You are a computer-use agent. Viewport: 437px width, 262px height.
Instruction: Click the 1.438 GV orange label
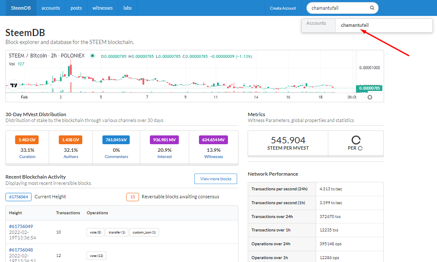coord(71,140)
